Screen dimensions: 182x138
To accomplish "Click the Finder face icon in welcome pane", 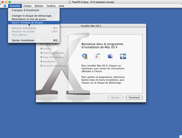I will coord(110,56).
